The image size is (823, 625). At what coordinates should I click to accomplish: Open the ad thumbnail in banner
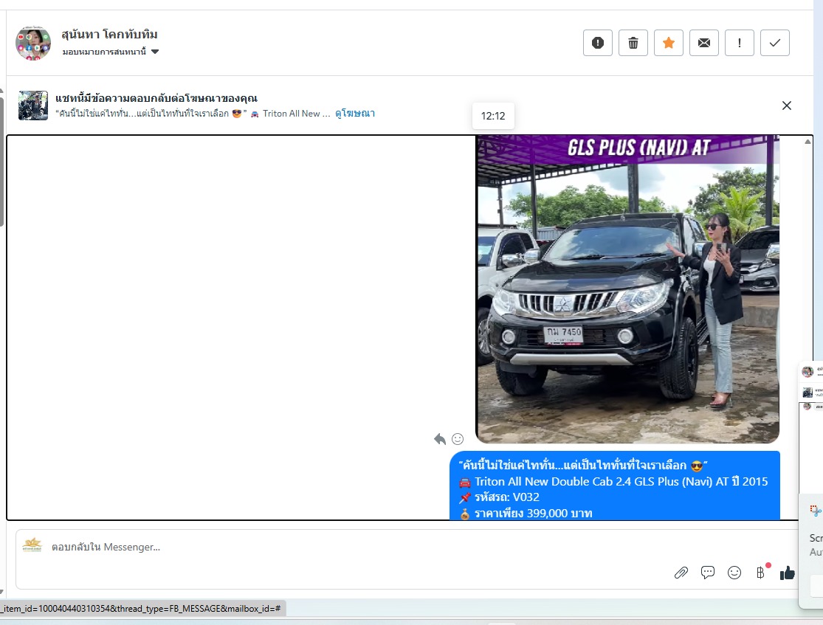tap(33, 106)
